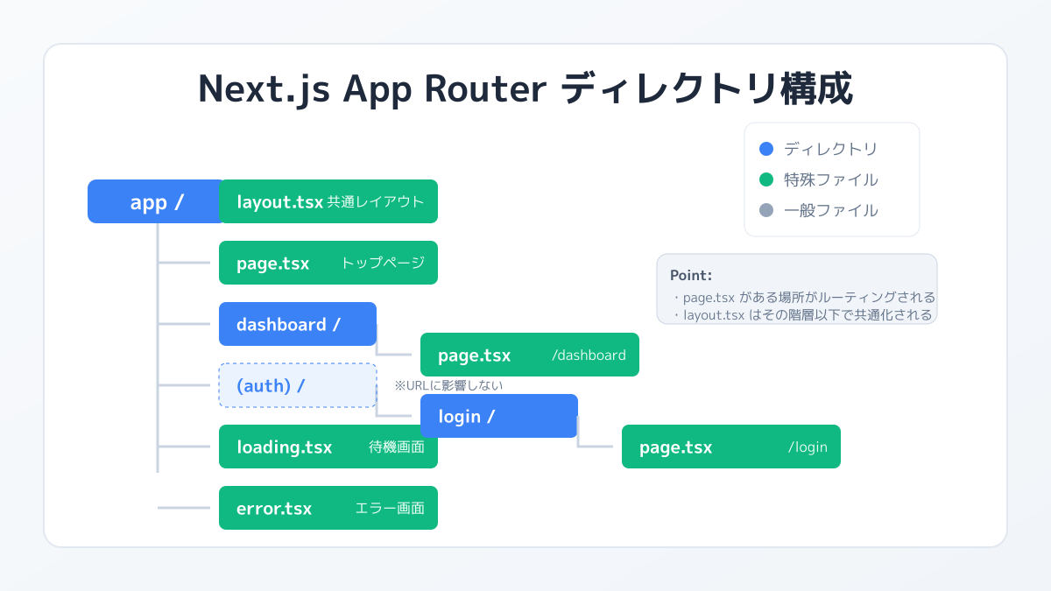Click the dashboard / directory node
The height and width of the screenshot is (591, 1051).
pyautogui.click(x=297, y=324)
